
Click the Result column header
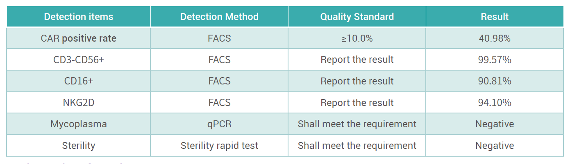pos(495,17)
